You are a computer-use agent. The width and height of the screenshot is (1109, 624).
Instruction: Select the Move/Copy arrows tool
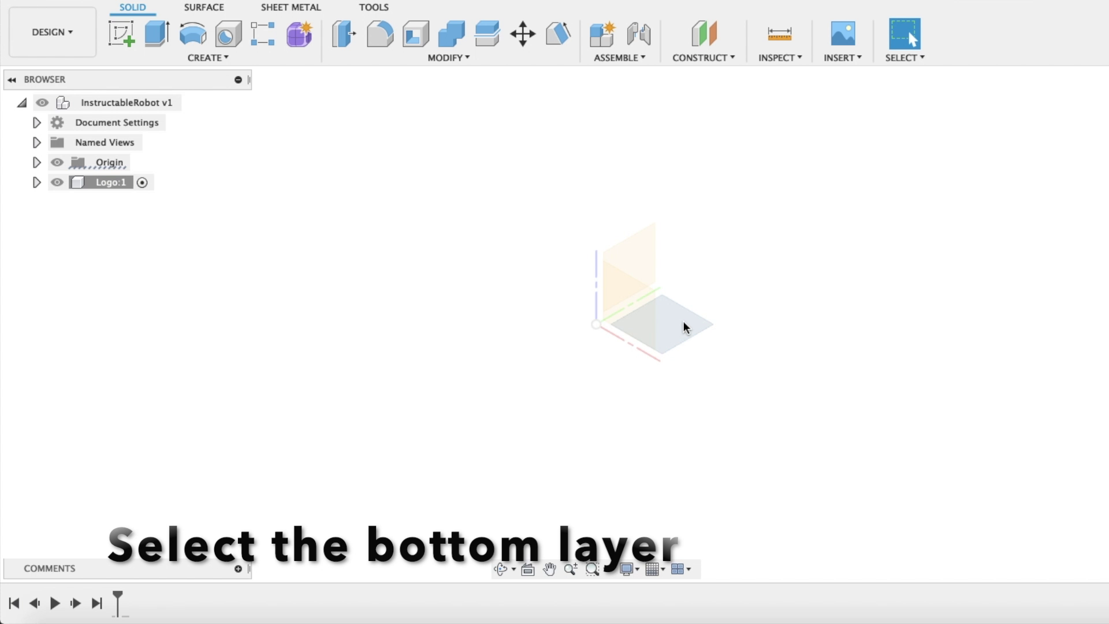click(523, 34)
